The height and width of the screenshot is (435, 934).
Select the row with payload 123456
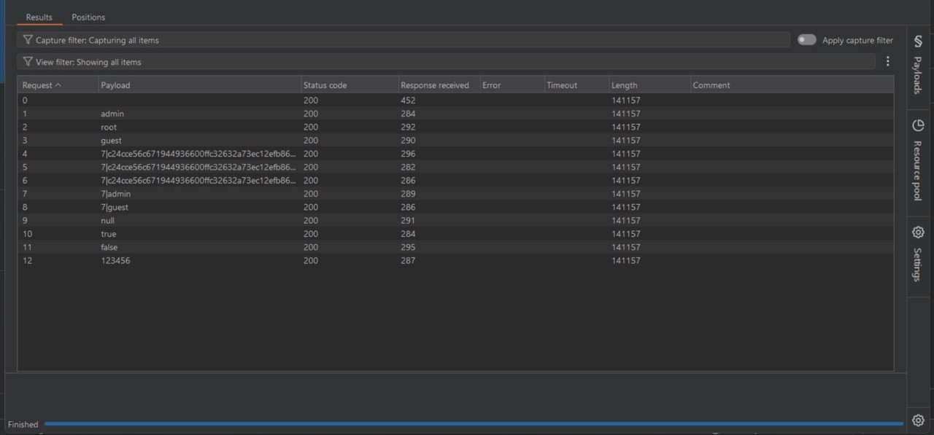click(455, 261)
